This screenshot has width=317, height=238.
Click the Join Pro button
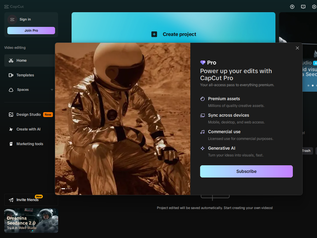31,31
